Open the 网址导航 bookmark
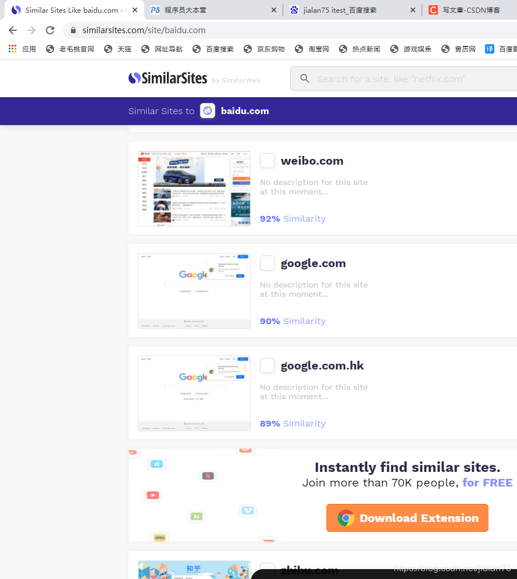 tap(162, 49)
